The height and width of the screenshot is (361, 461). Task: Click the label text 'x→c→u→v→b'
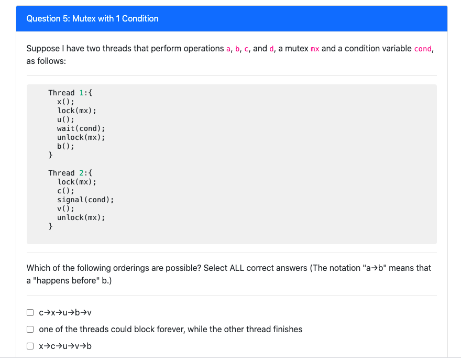[65, 346]
